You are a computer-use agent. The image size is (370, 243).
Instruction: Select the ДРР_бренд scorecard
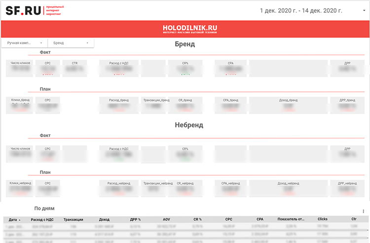347,105
